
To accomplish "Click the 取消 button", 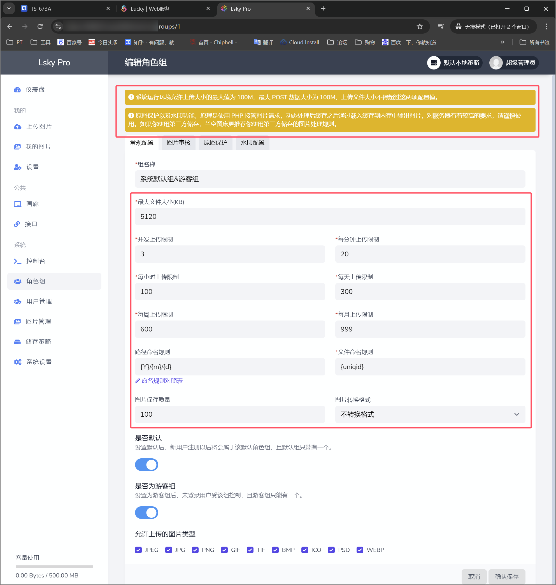I will [474, 576].
